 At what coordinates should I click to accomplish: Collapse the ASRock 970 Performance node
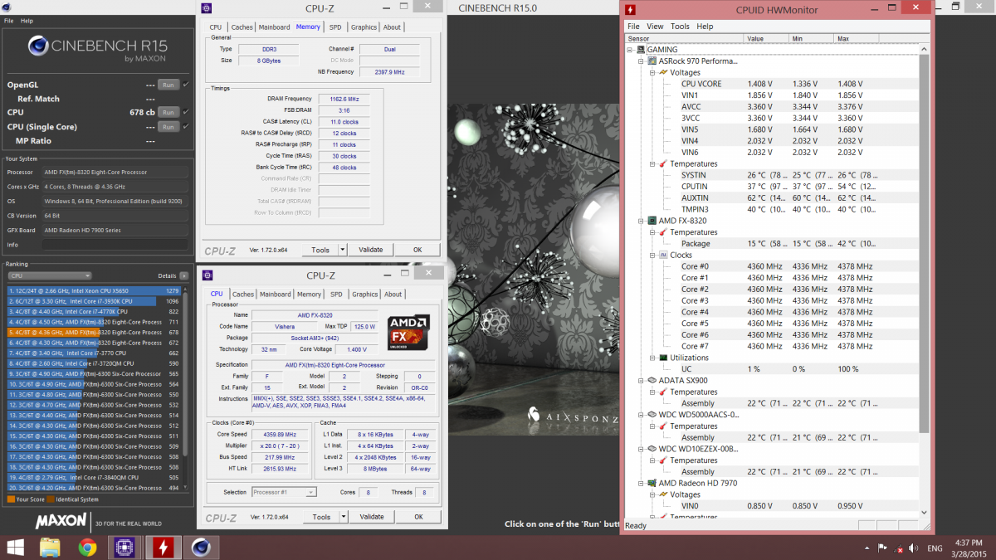coord(642,61)
